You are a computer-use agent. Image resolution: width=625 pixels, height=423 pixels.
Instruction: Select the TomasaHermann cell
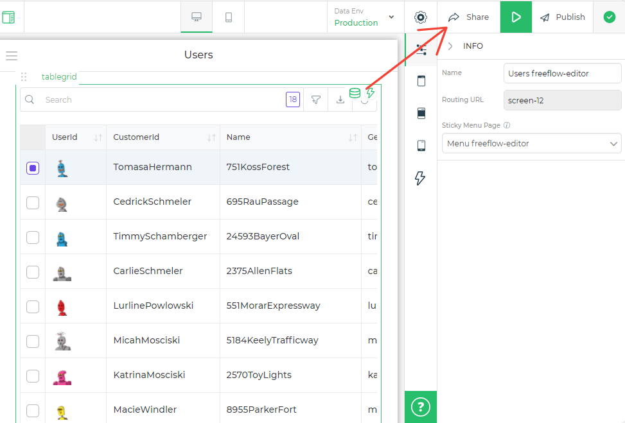coord(163,168)
